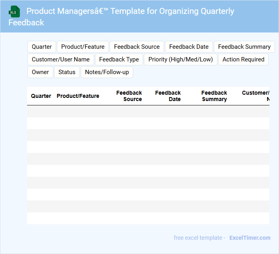The width and height of the screenshot is (279, 254).
Task: Click the Product/Feature table column header
Action: [x=78, y=96]
